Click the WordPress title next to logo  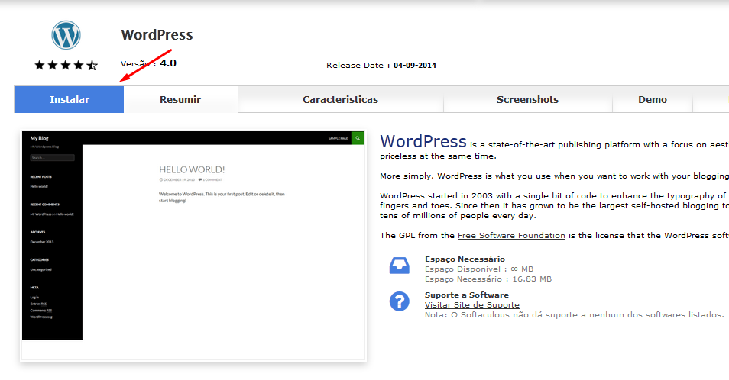tap(157, 35)
